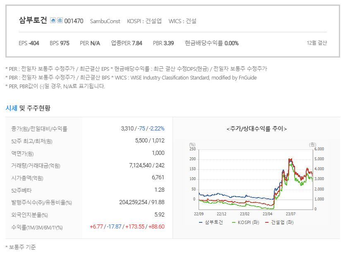Click the telephone icon next to stock code
This screenshot has width=343, height=253.
[x=60, y=20]
